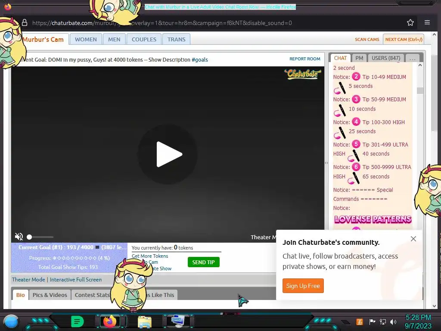Close the Join Chaturbate community popup

click(x=413, y=239)
